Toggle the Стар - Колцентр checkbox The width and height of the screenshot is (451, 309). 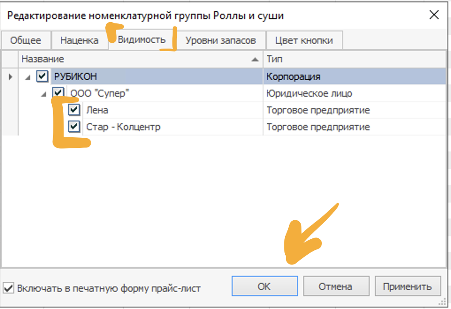74,127
